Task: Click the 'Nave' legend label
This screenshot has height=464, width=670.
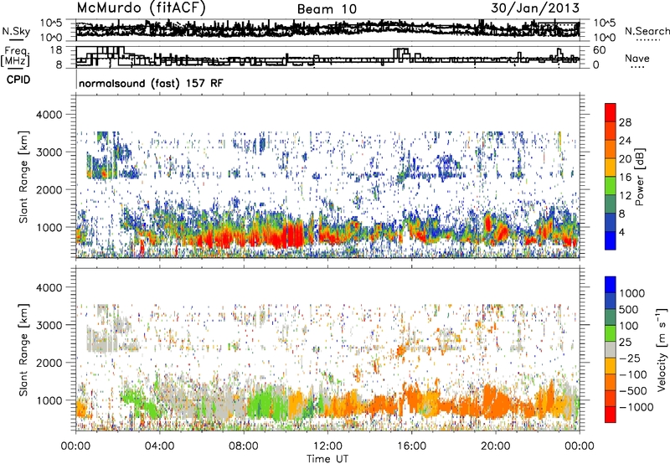Action: [x=637, y=58]
